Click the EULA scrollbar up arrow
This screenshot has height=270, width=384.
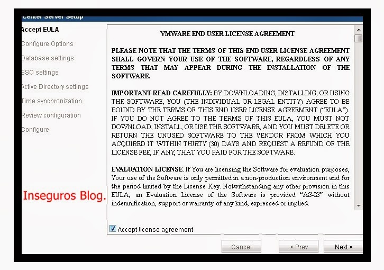[x=359, y=29]
